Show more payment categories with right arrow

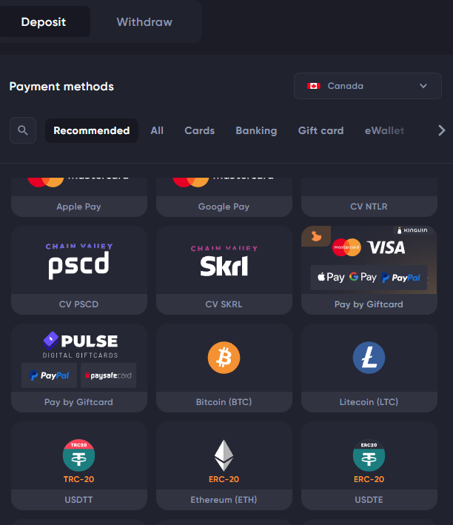[442, 130]
